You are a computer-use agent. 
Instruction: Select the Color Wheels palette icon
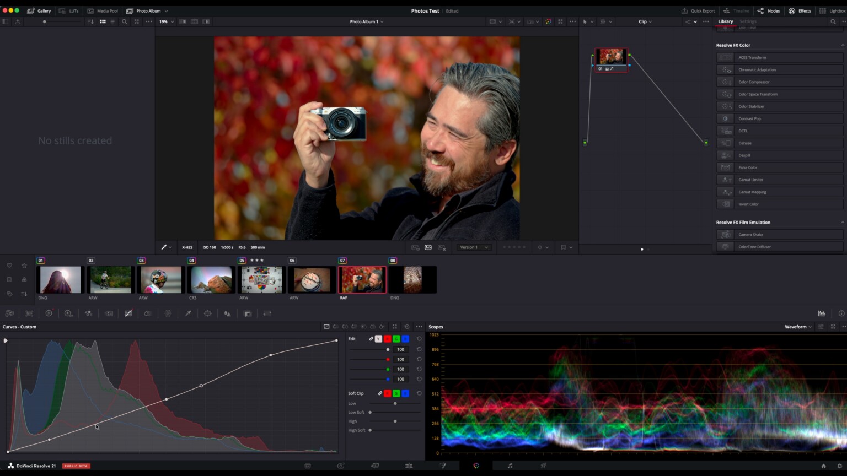point(49,313)
